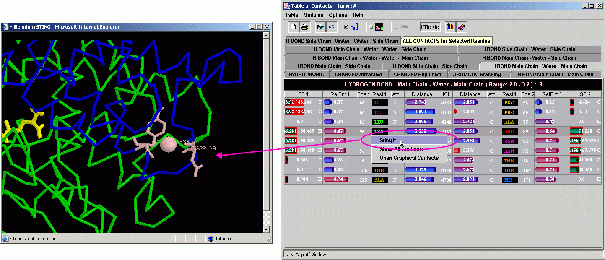The width and height of the screenshot is (605, 260).
Task: Open the Modules menu
Action: pyautogui.click(x=313, y=15)
